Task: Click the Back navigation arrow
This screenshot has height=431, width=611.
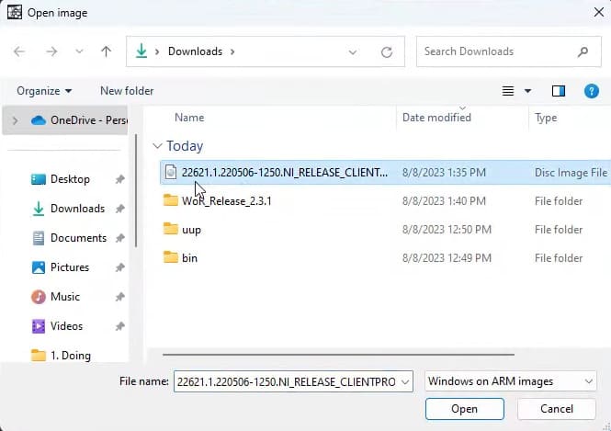Action: 20,52
